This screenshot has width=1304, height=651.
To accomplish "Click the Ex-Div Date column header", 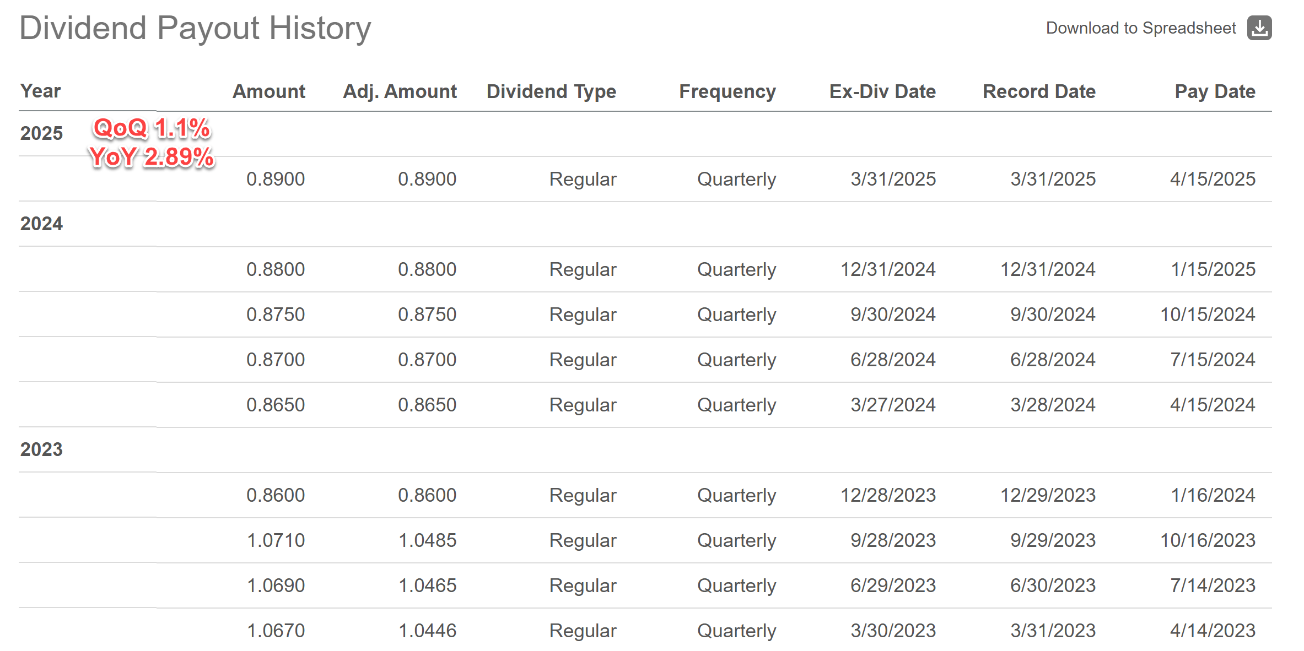I will pos(882,91).
